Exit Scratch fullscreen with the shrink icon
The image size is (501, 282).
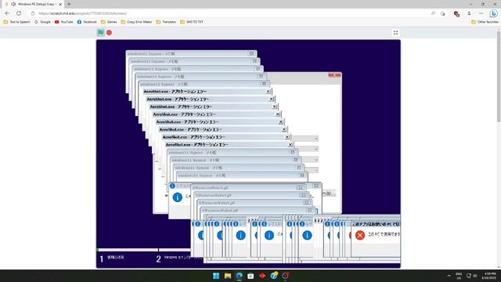(x=395, y=33)
